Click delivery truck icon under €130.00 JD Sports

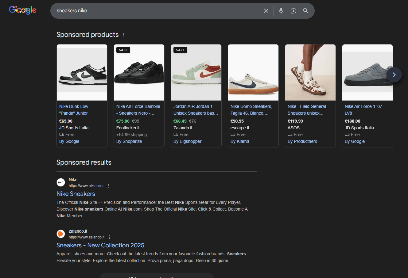pos(347,135)
